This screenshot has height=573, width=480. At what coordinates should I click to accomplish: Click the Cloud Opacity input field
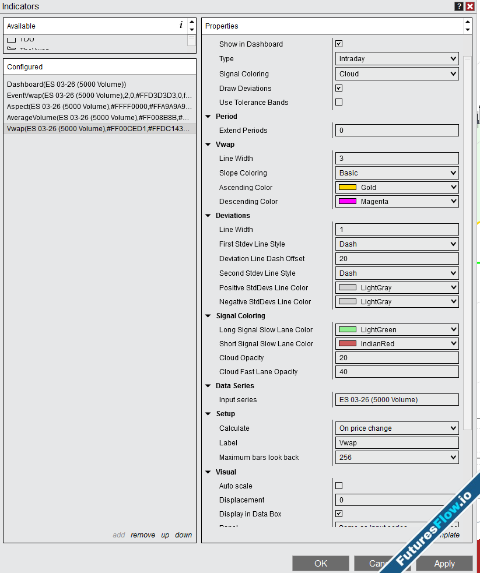[397, 358]
